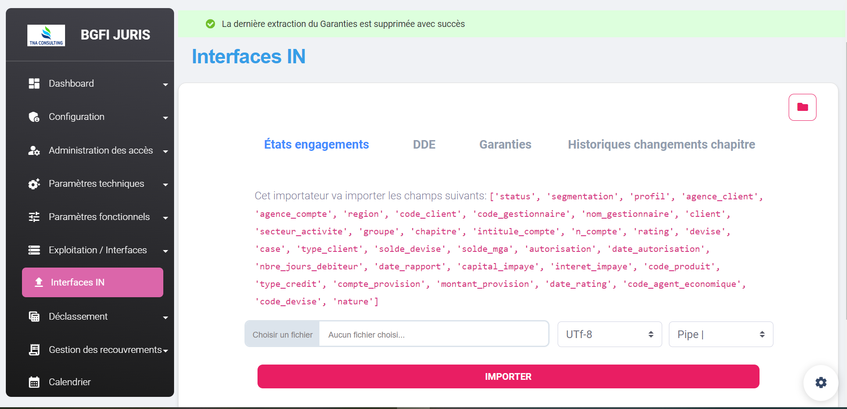
Task: Click the Administration des accès user icon
Action: (x=34, y=150)
